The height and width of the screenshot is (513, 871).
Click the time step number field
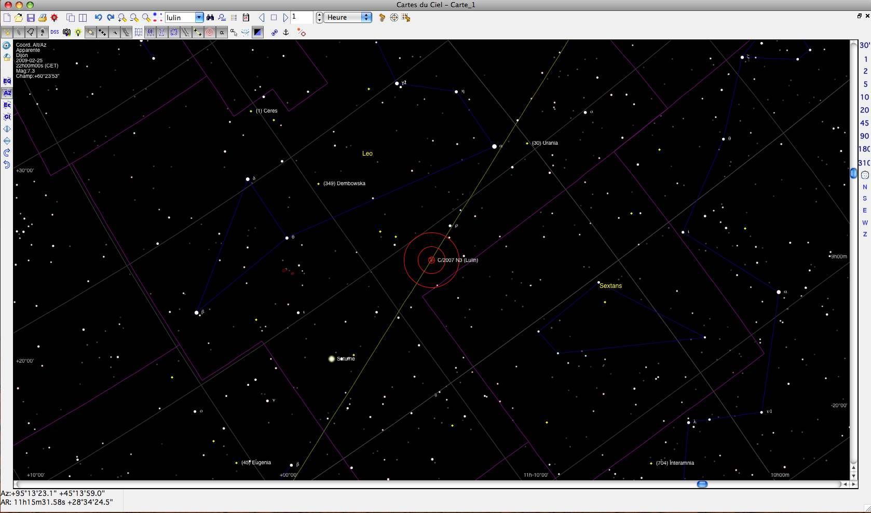302,18
